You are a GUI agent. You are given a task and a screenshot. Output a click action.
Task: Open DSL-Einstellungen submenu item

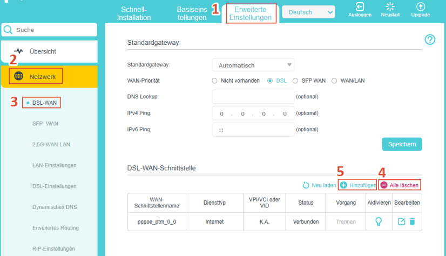point(55,186)
